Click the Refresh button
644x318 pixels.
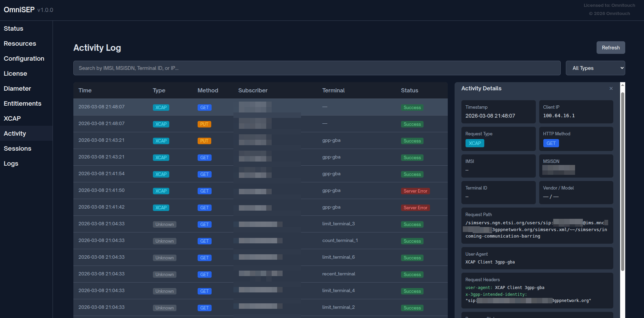click(611, 48)
